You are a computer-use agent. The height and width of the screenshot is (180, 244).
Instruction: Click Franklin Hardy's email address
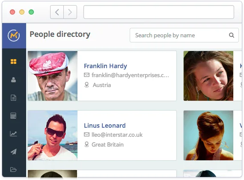(130, 75)
